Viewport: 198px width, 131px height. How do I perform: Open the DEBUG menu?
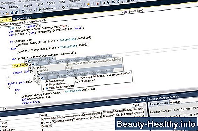tap(28, 6)
